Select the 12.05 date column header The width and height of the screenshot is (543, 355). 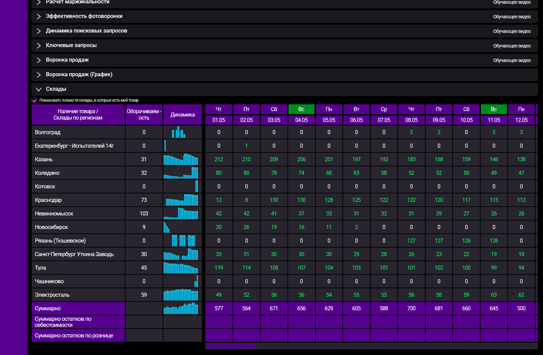coord(521,120)
